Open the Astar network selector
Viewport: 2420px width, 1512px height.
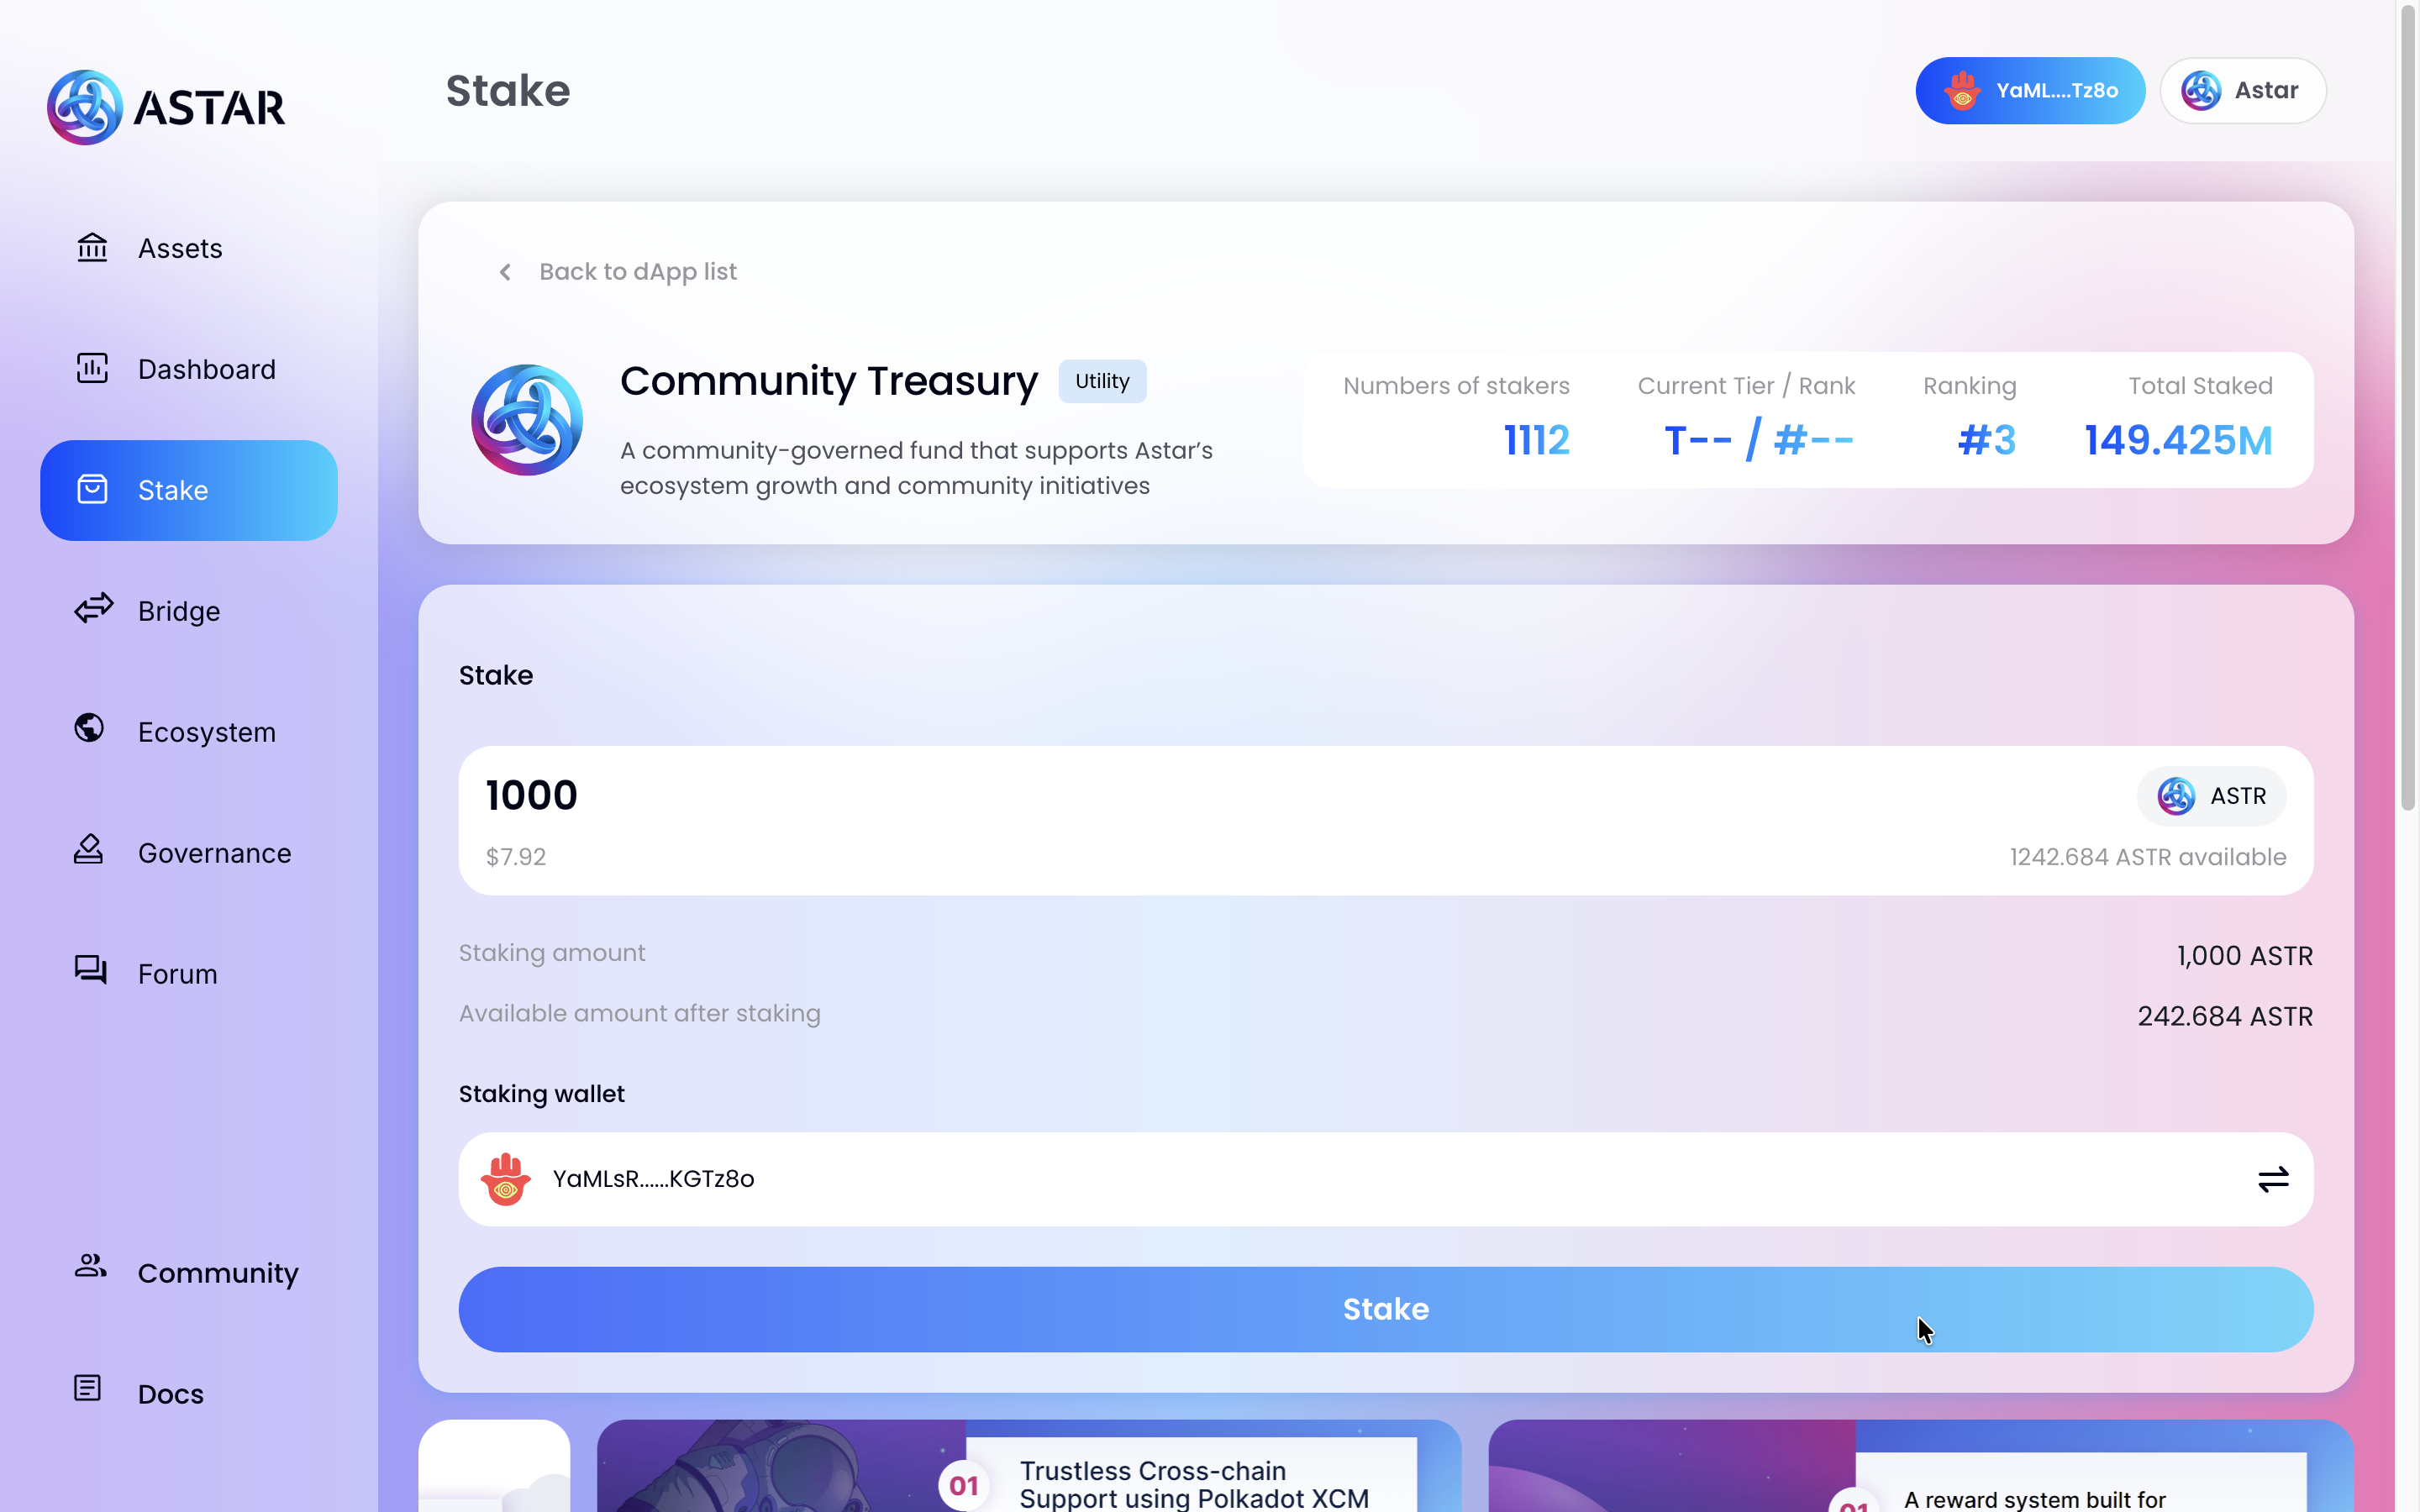click(x=2242, y=91)
